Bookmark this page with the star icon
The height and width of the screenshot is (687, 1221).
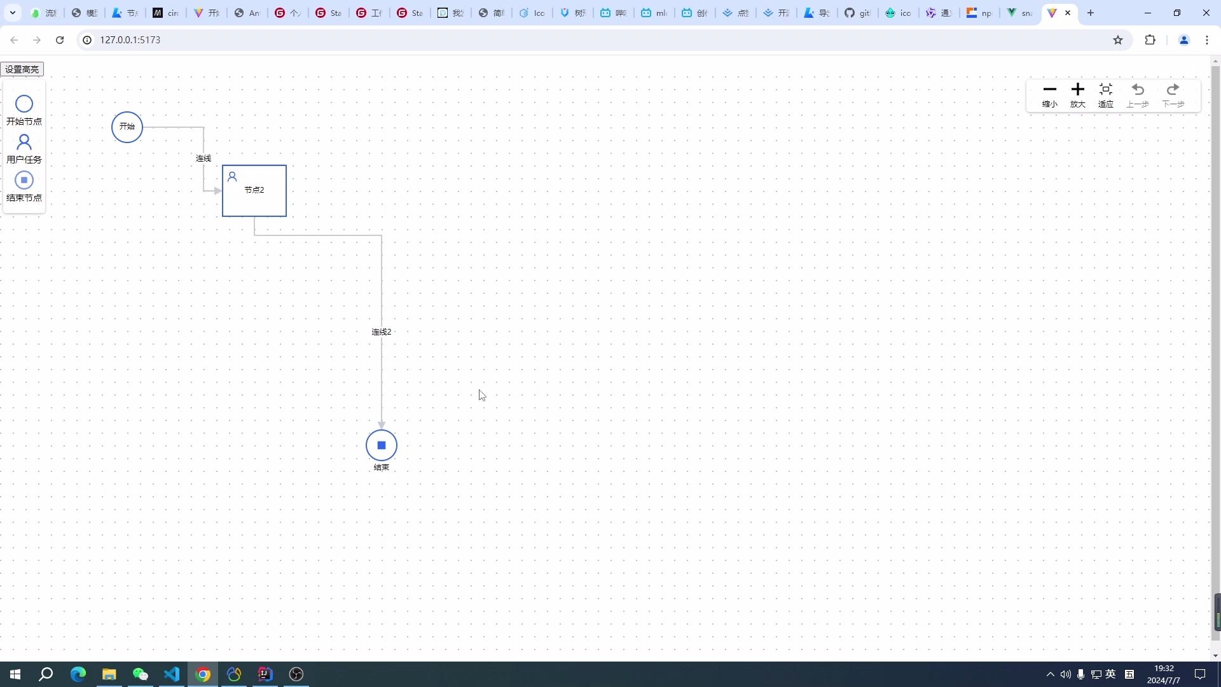pyautogui.click(x=1118, y=40)
